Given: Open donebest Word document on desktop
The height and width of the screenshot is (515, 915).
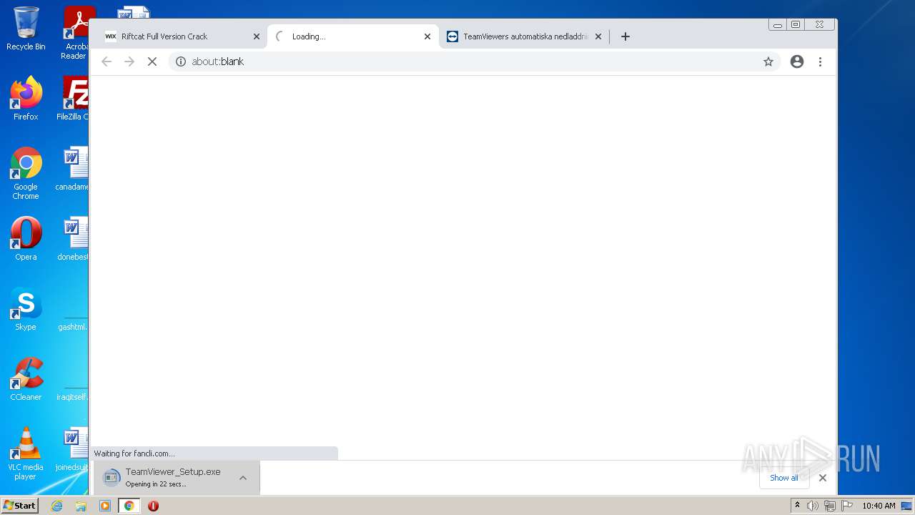Looking at the screenshot, I should 73,239.
